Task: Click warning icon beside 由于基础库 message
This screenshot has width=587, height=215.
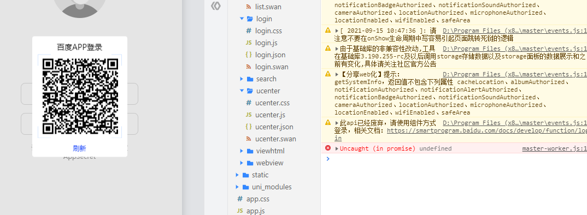Action: pos(328,48)
